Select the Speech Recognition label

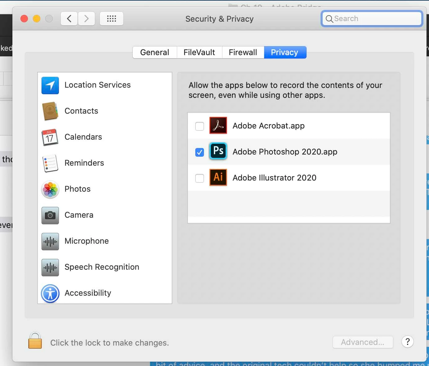pos(102,267)
